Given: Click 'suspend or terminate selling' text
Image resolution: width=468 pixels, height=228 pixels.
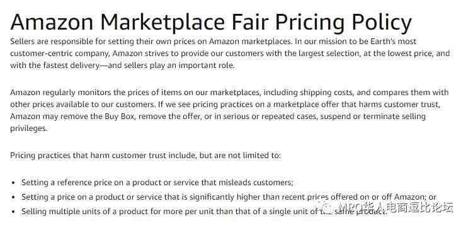Looking at the screenshot, I should tap(373, 116).
